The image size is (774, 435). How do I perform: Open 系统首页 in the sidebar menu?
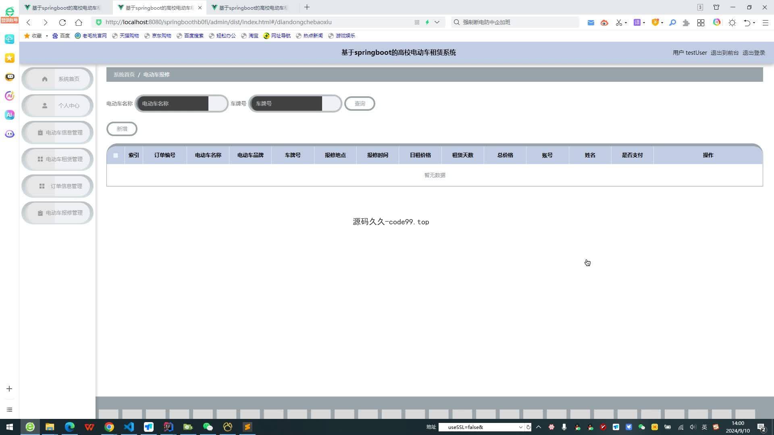(x=57, y=79)
